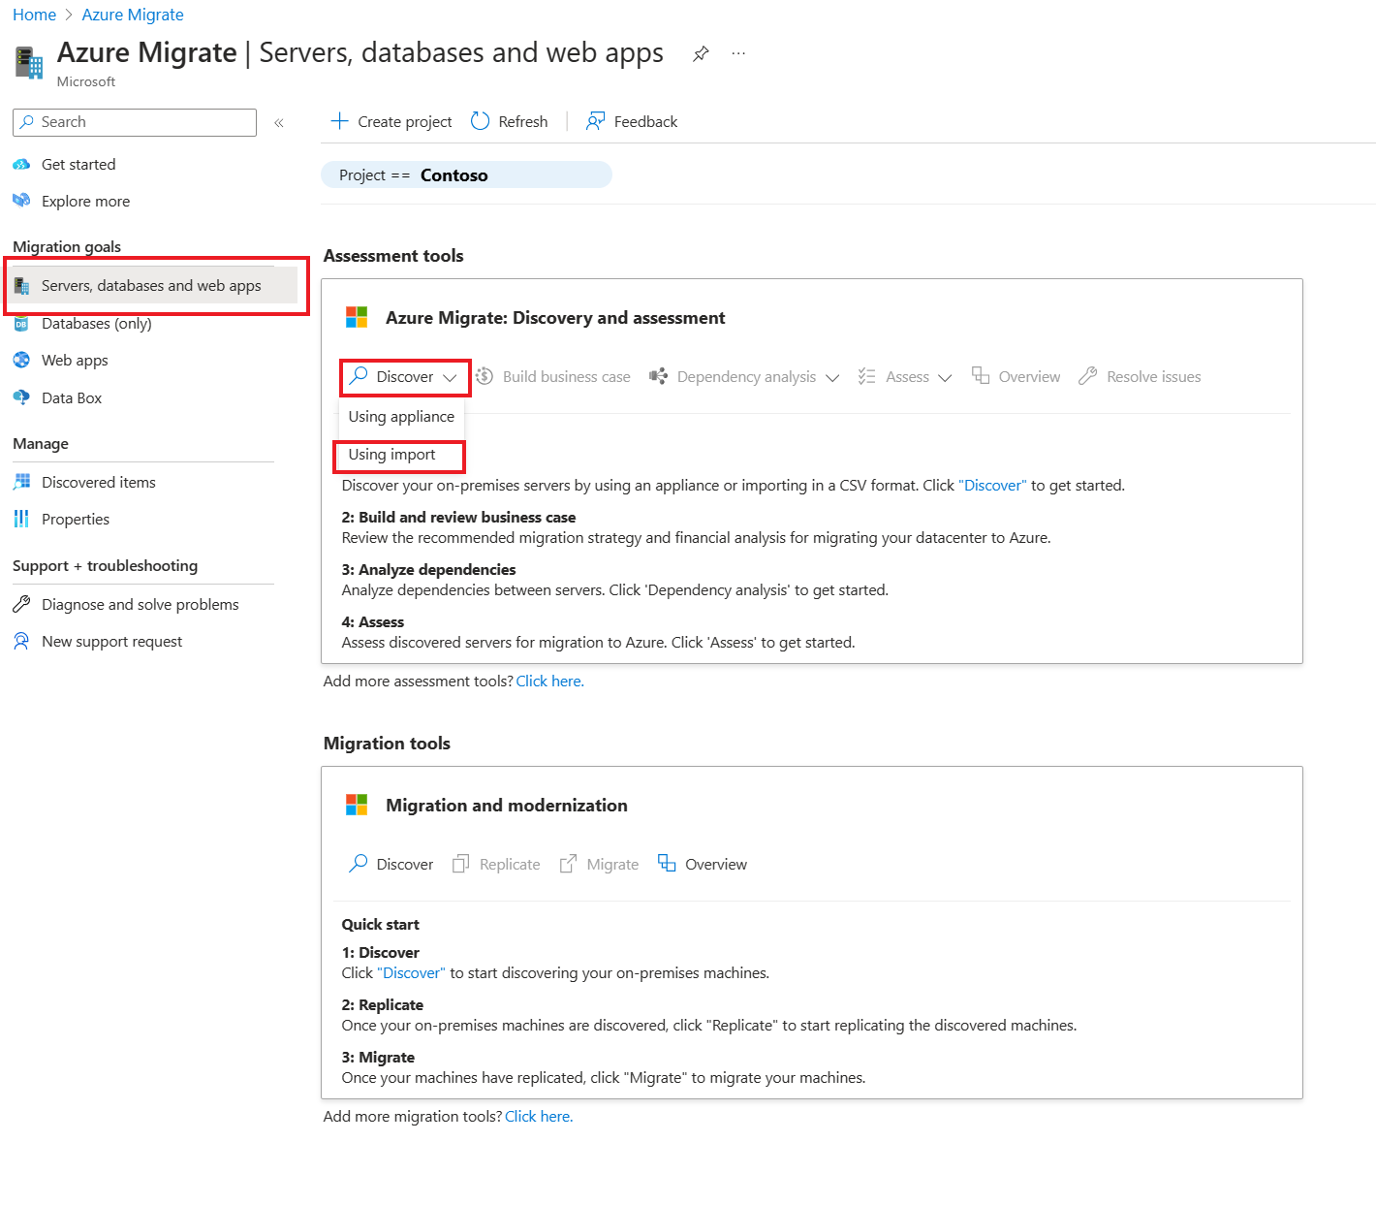The width and height of the screenshot is (1376, 1205).
Task: Click the Replicate copy icon in Migration tools
Action: point(461,864)
